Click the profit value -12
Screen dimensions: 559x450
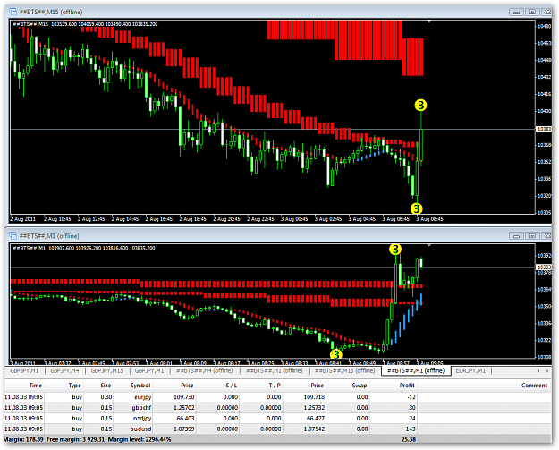point(411,397)
